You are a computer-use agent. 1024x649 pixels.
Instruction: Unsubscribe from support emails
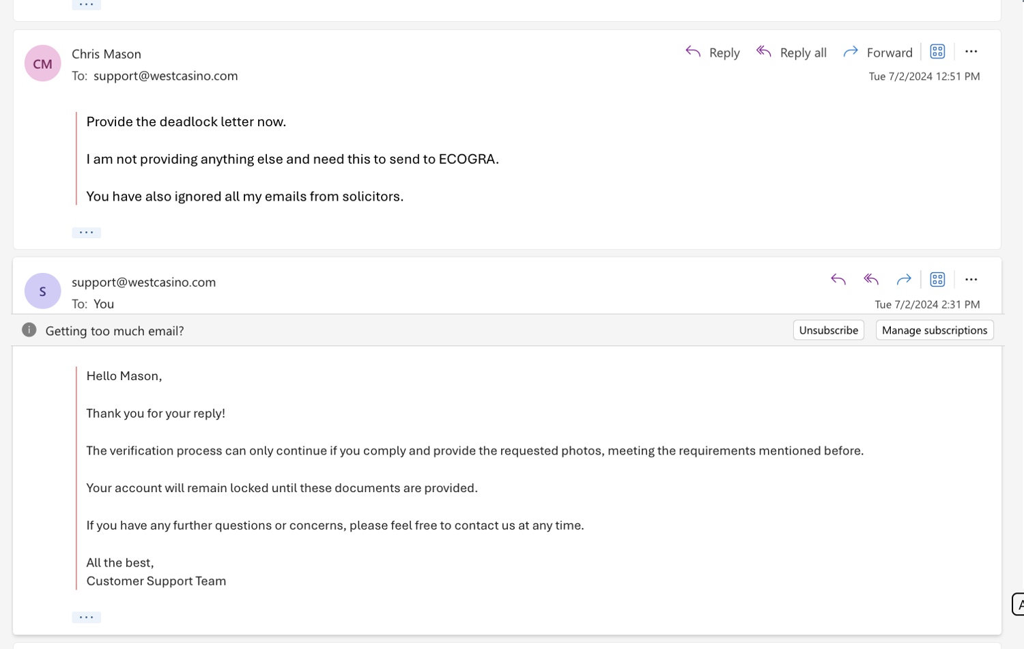(x=828, y=330)
